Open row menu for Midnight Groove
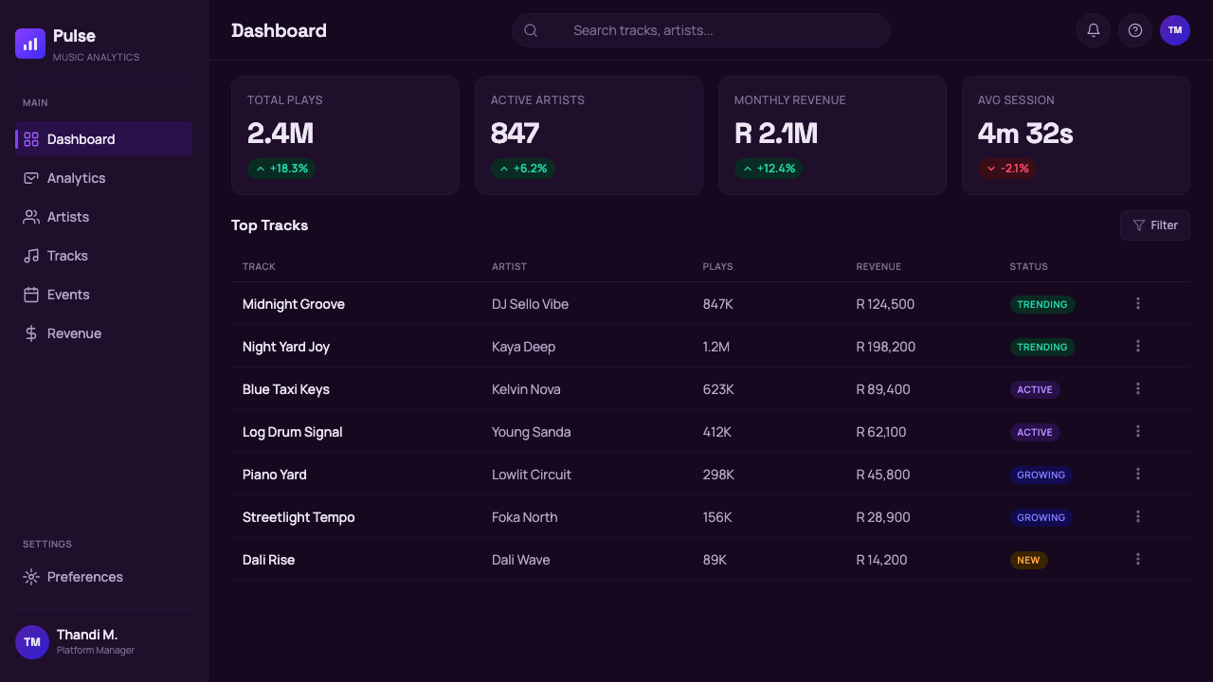1213x682 pixels. click(1138, 304)
